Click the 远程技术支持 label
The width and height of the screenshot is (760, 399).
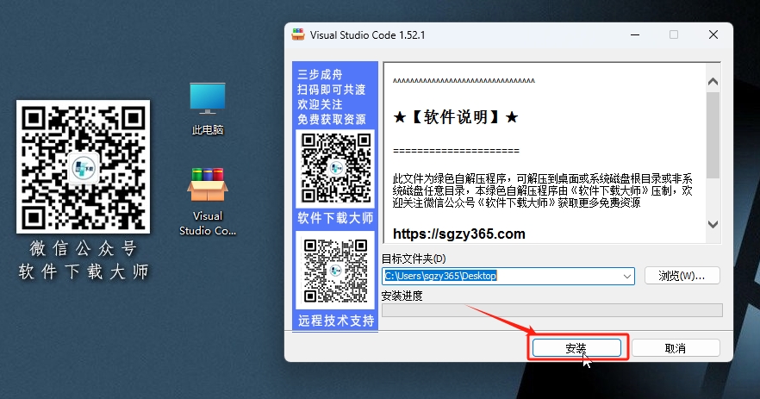click(x=336, y=321)
